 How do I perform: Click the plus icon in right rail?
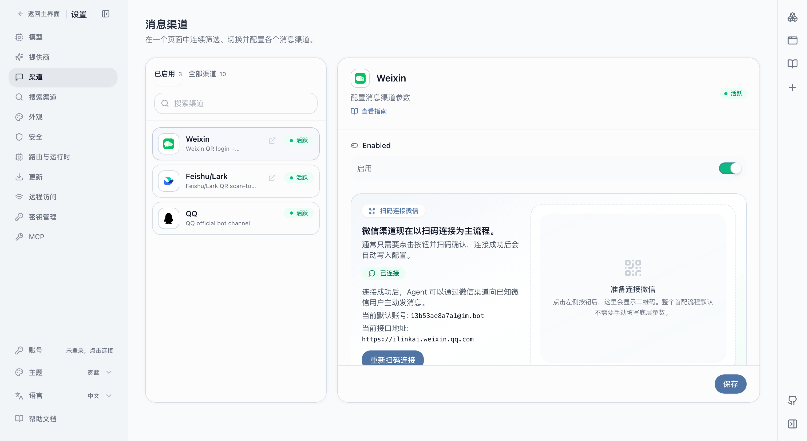point(792,87)
